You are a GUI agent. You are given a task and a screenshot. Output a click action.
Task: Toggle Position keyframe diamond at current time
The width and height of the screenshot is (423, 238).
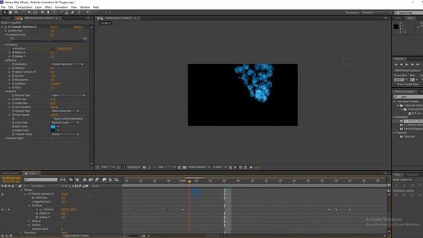tap(5, 210)
